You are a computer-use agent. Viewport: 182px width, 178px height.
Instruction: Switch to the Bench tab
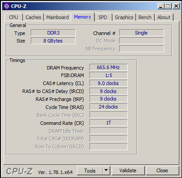pyautogui.click(x=145, y=17)
